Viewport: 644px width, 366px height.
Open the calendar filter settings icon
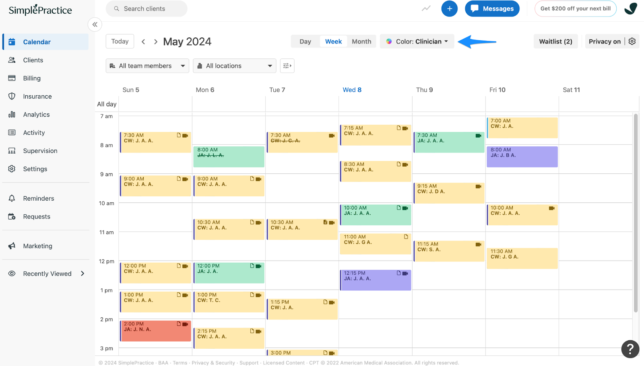point(287,66)
